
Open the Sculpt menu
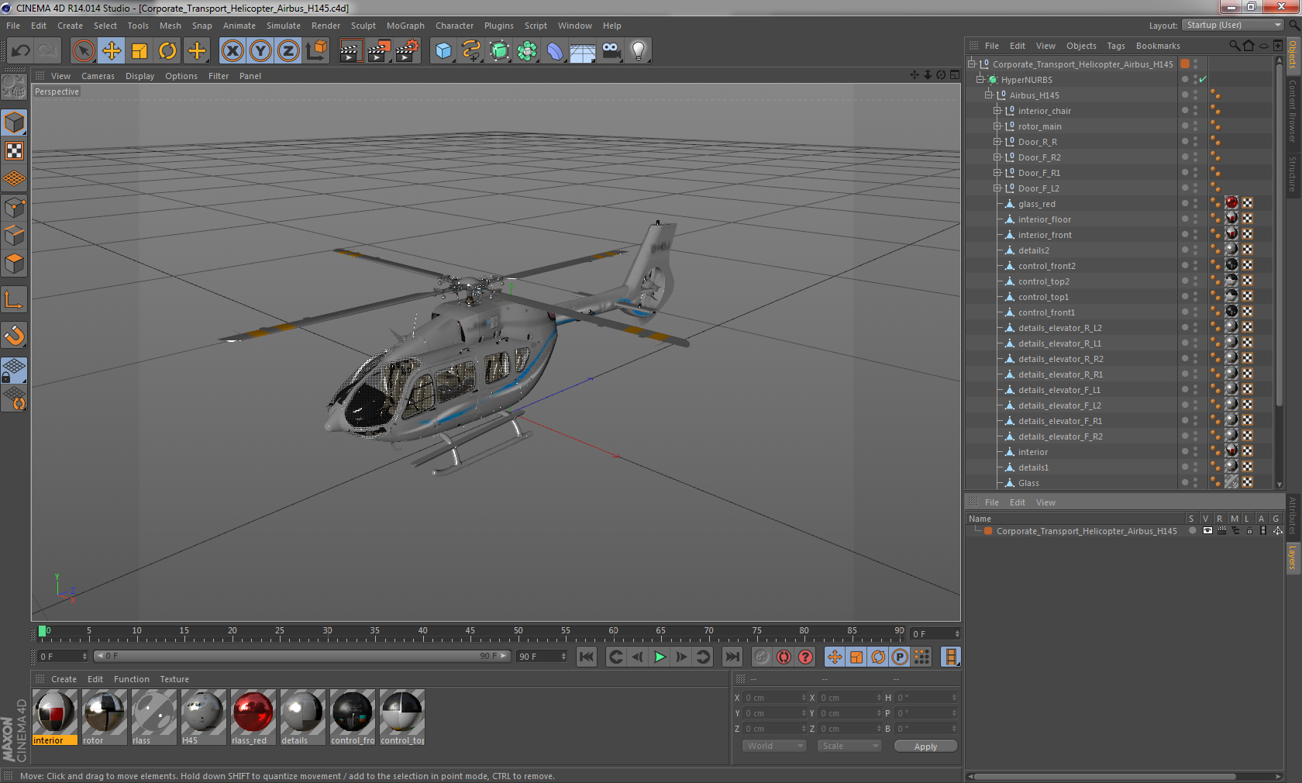(x=363, y=26)
